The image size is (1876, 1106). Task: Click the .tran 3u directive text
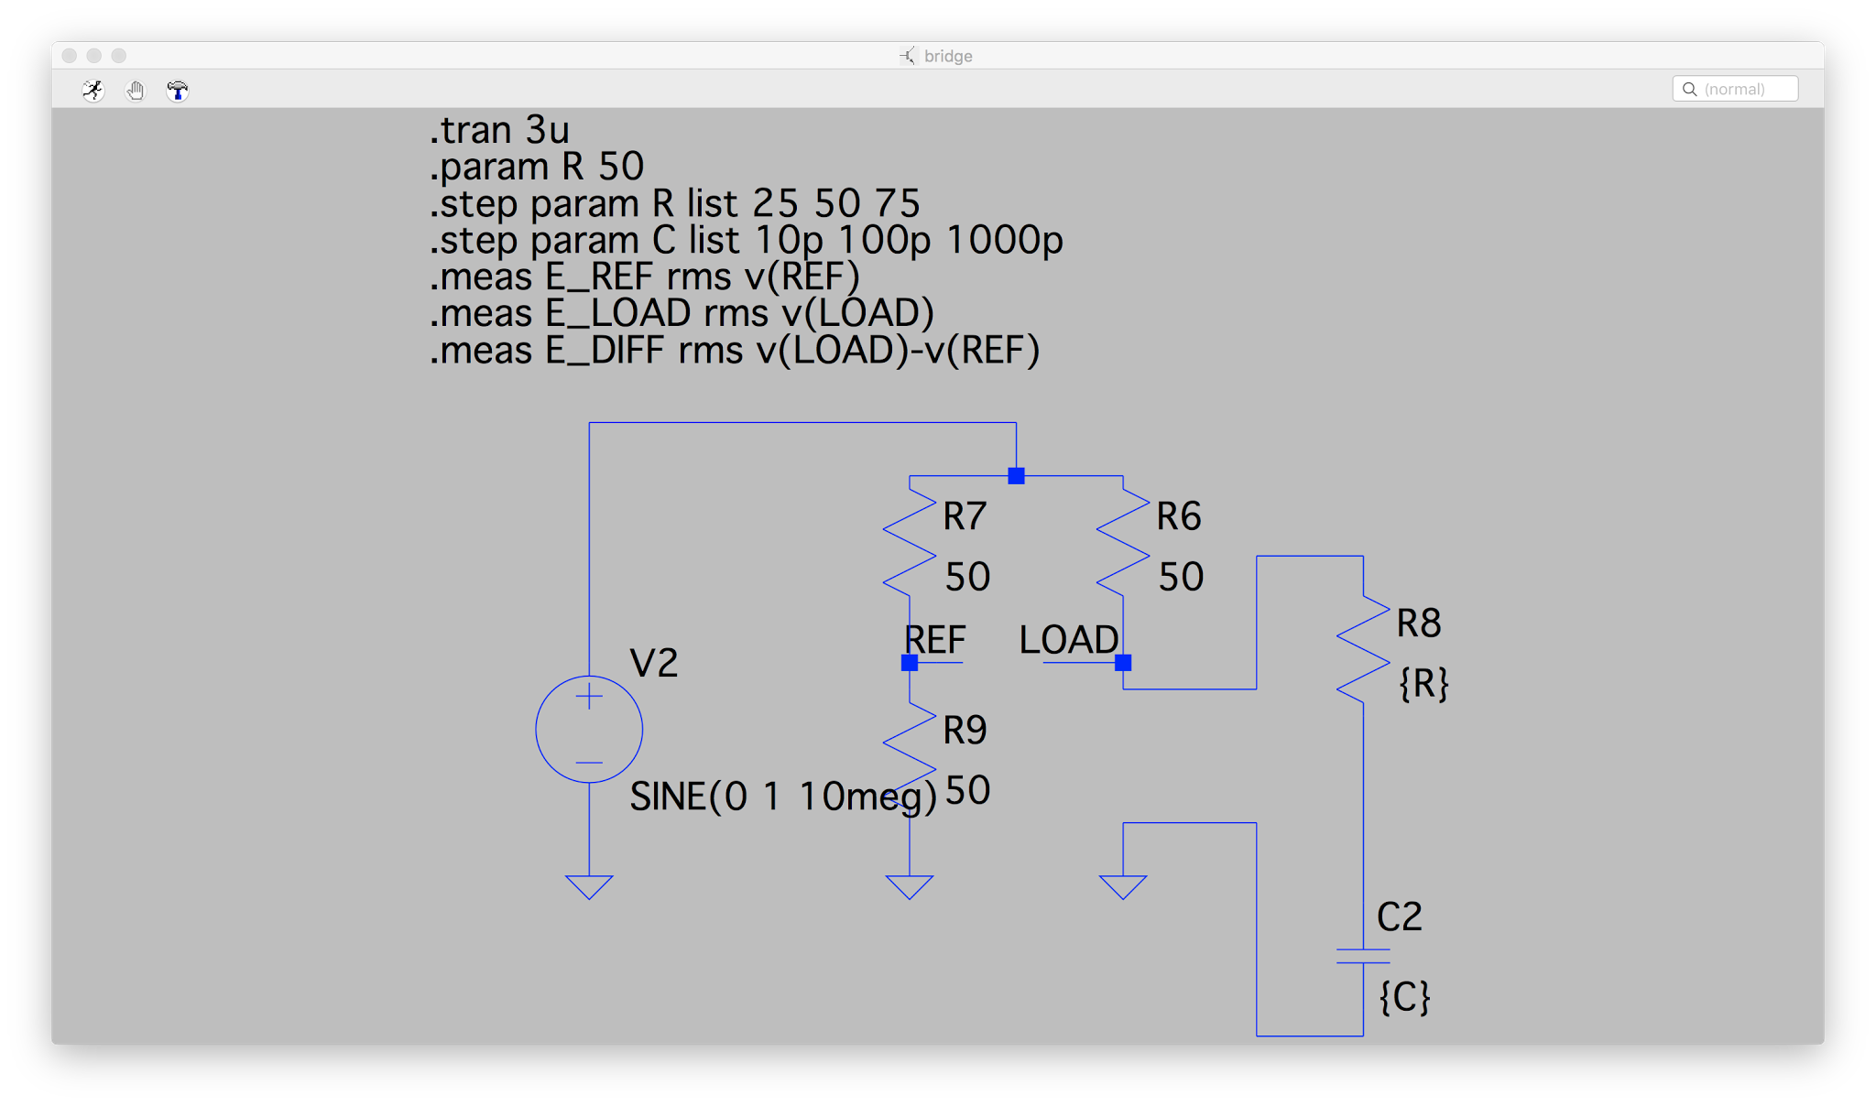click(x=500, y=130)
